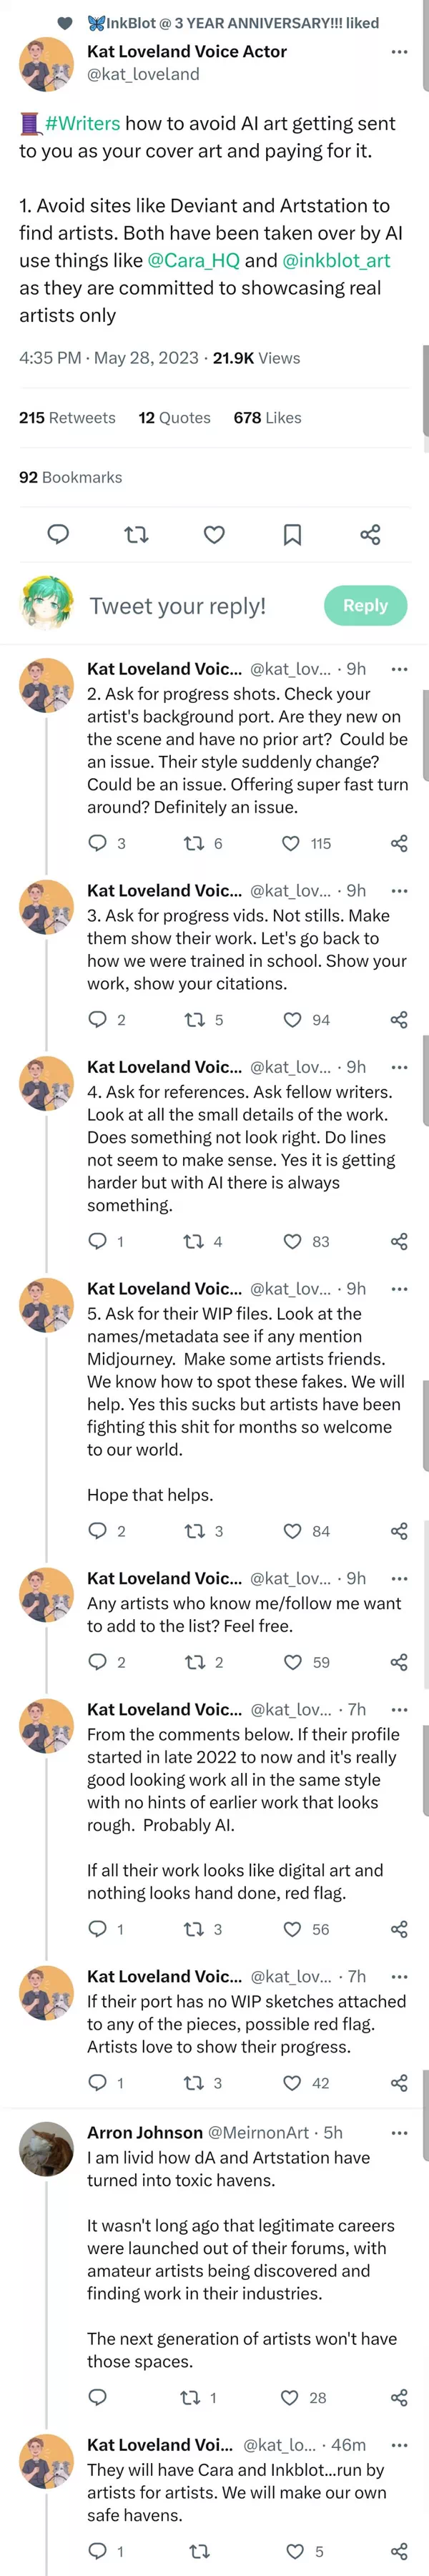429x2576 pixels.
Task: Open the #Writers hashtag link
Action: (x=82, y=123)
